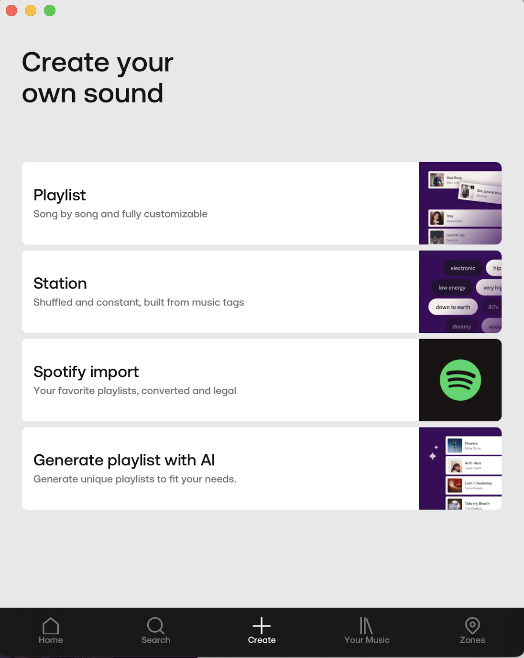The image size is (524, 658).
Task: Click the 'low energy' tag chip
Action: [x=452, y=288]
